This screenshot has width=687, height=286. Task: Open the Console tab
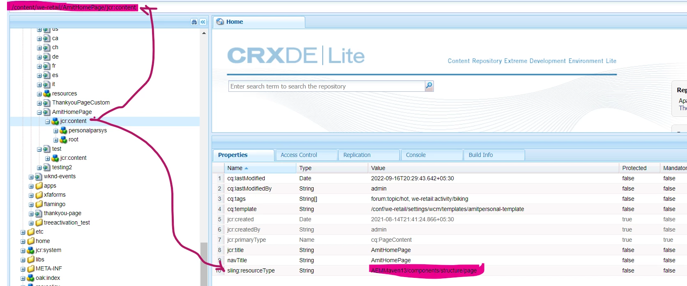tap(431, 155)
